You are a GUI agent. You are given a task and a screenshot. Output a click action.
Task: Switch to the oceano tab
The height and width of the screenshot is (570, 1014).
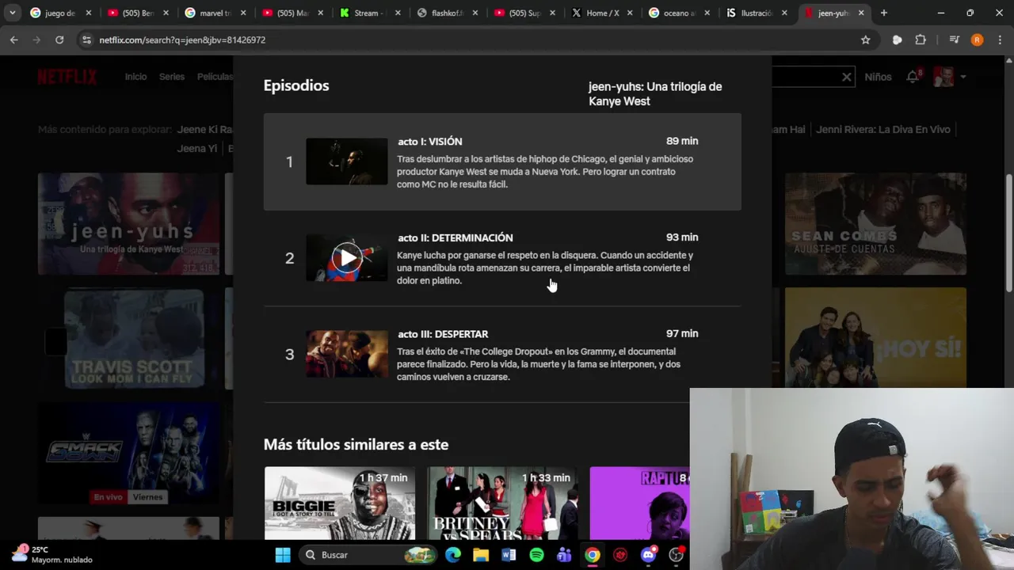click(678, 13)
